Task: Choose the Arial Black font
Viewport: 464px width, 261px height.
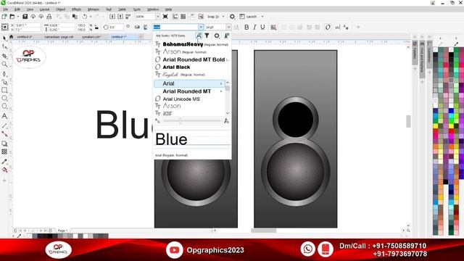Action: coord(176,67)
